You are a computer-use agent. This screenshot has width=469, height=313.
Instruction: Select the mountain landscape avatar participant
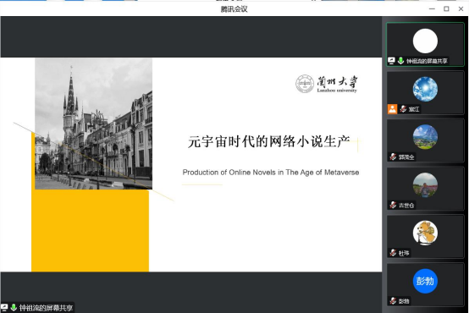pos(425,137)
